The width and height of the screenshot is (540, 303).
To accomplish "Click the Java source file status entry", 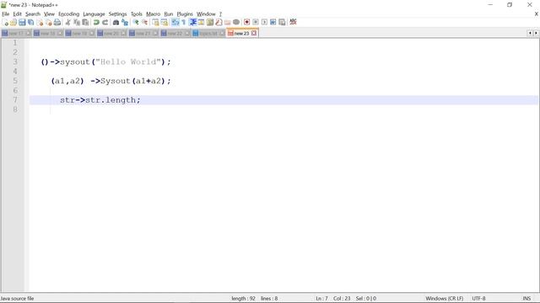I will (x=17, y=299).
